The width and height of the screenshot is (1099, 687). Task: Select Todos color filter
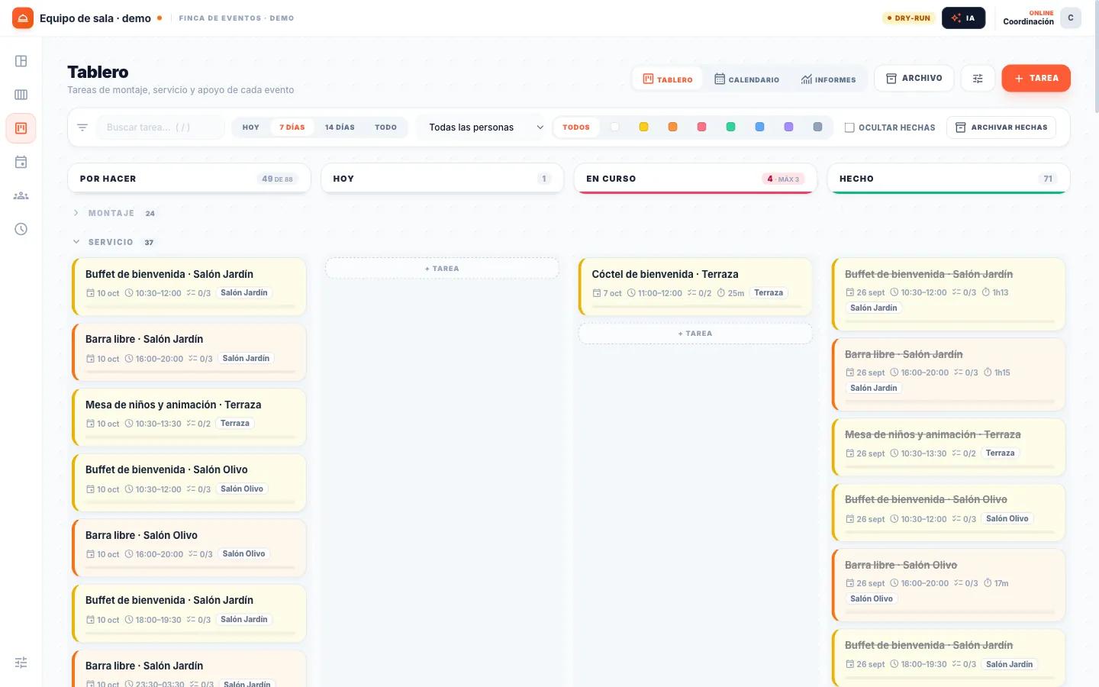[x=576, y=127]
